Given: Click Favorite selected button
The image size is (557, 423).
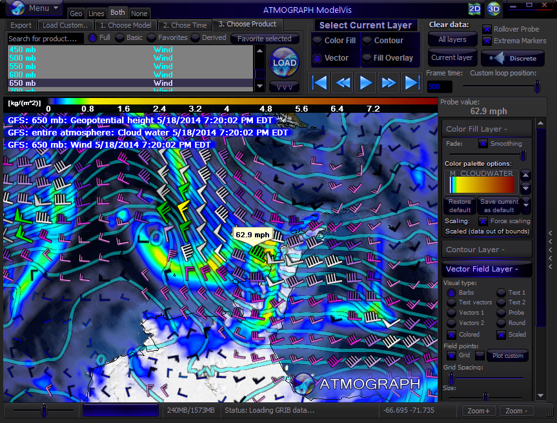Looking at the screenshot, I should click(264, 39).
